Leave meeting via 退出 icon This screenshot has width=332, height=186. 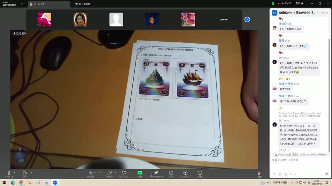[x=260, y=173]
